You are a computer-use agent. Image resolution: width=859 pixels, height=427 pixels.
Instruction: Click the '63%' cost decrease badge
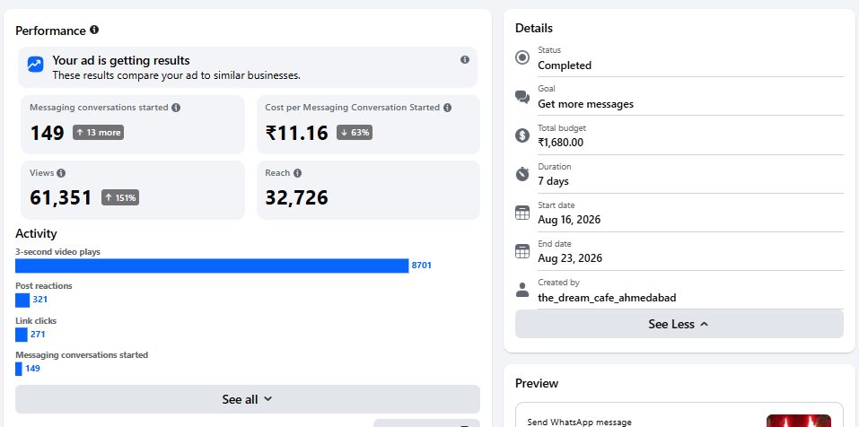coord(355,133)
